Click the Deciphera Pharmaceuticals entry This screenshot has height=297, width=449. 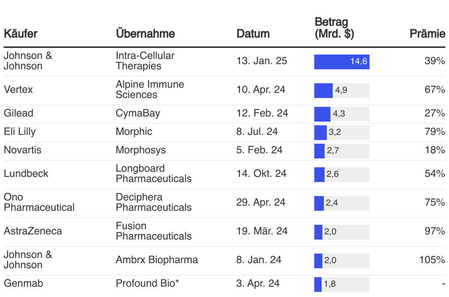[x=153, y=202]
